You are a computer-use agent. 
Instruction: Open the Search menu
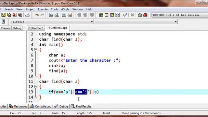pyautogui.click(x=9, y=9)
